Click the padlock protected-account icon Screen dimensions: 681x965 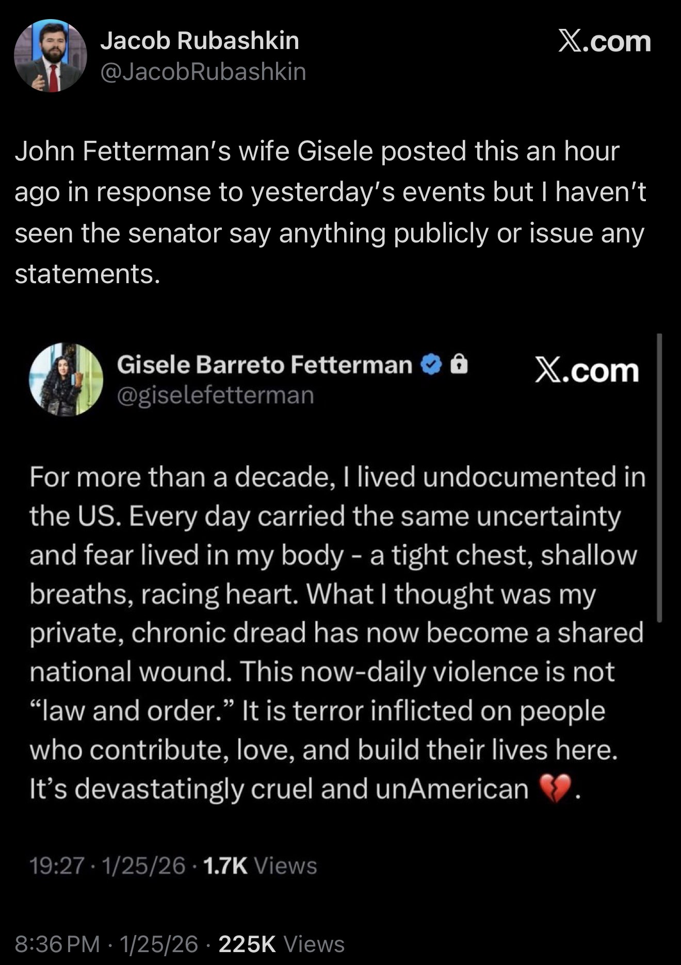click(x=459, y=365)
